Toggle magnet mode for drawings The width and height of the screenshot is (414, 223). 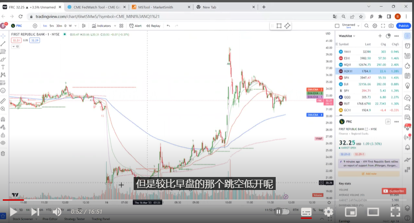pyautogui.click(x=3, y=119)
